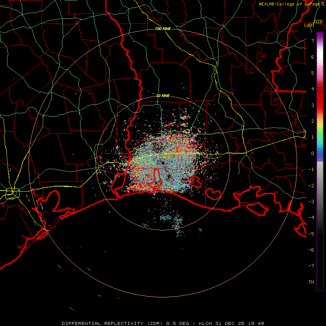Click the 100 NMI range ring label
The width and height of the screenshot is (326, 326).
163,29
